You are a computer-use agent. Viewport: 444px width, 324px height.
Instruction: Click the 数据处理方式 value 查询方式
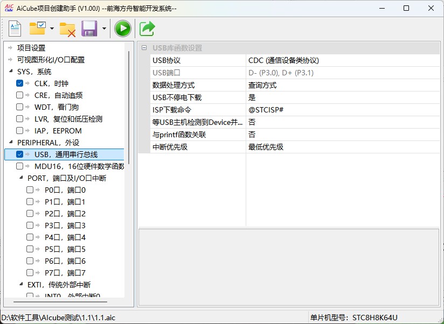pos(343,85)
